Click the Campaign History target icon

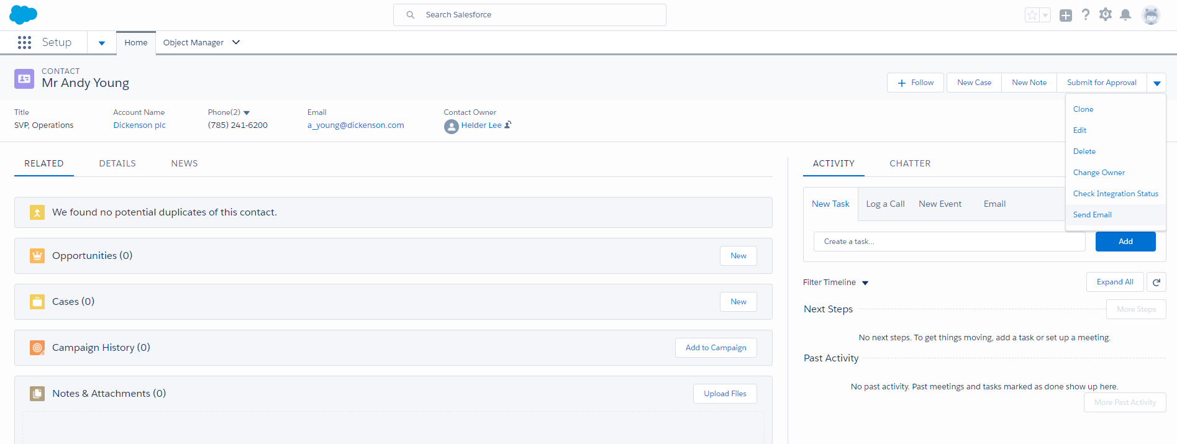(37, 348)
